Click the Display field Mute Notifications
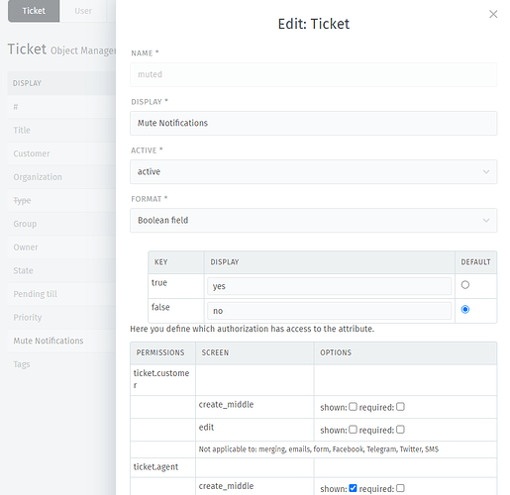 (313, 123)
